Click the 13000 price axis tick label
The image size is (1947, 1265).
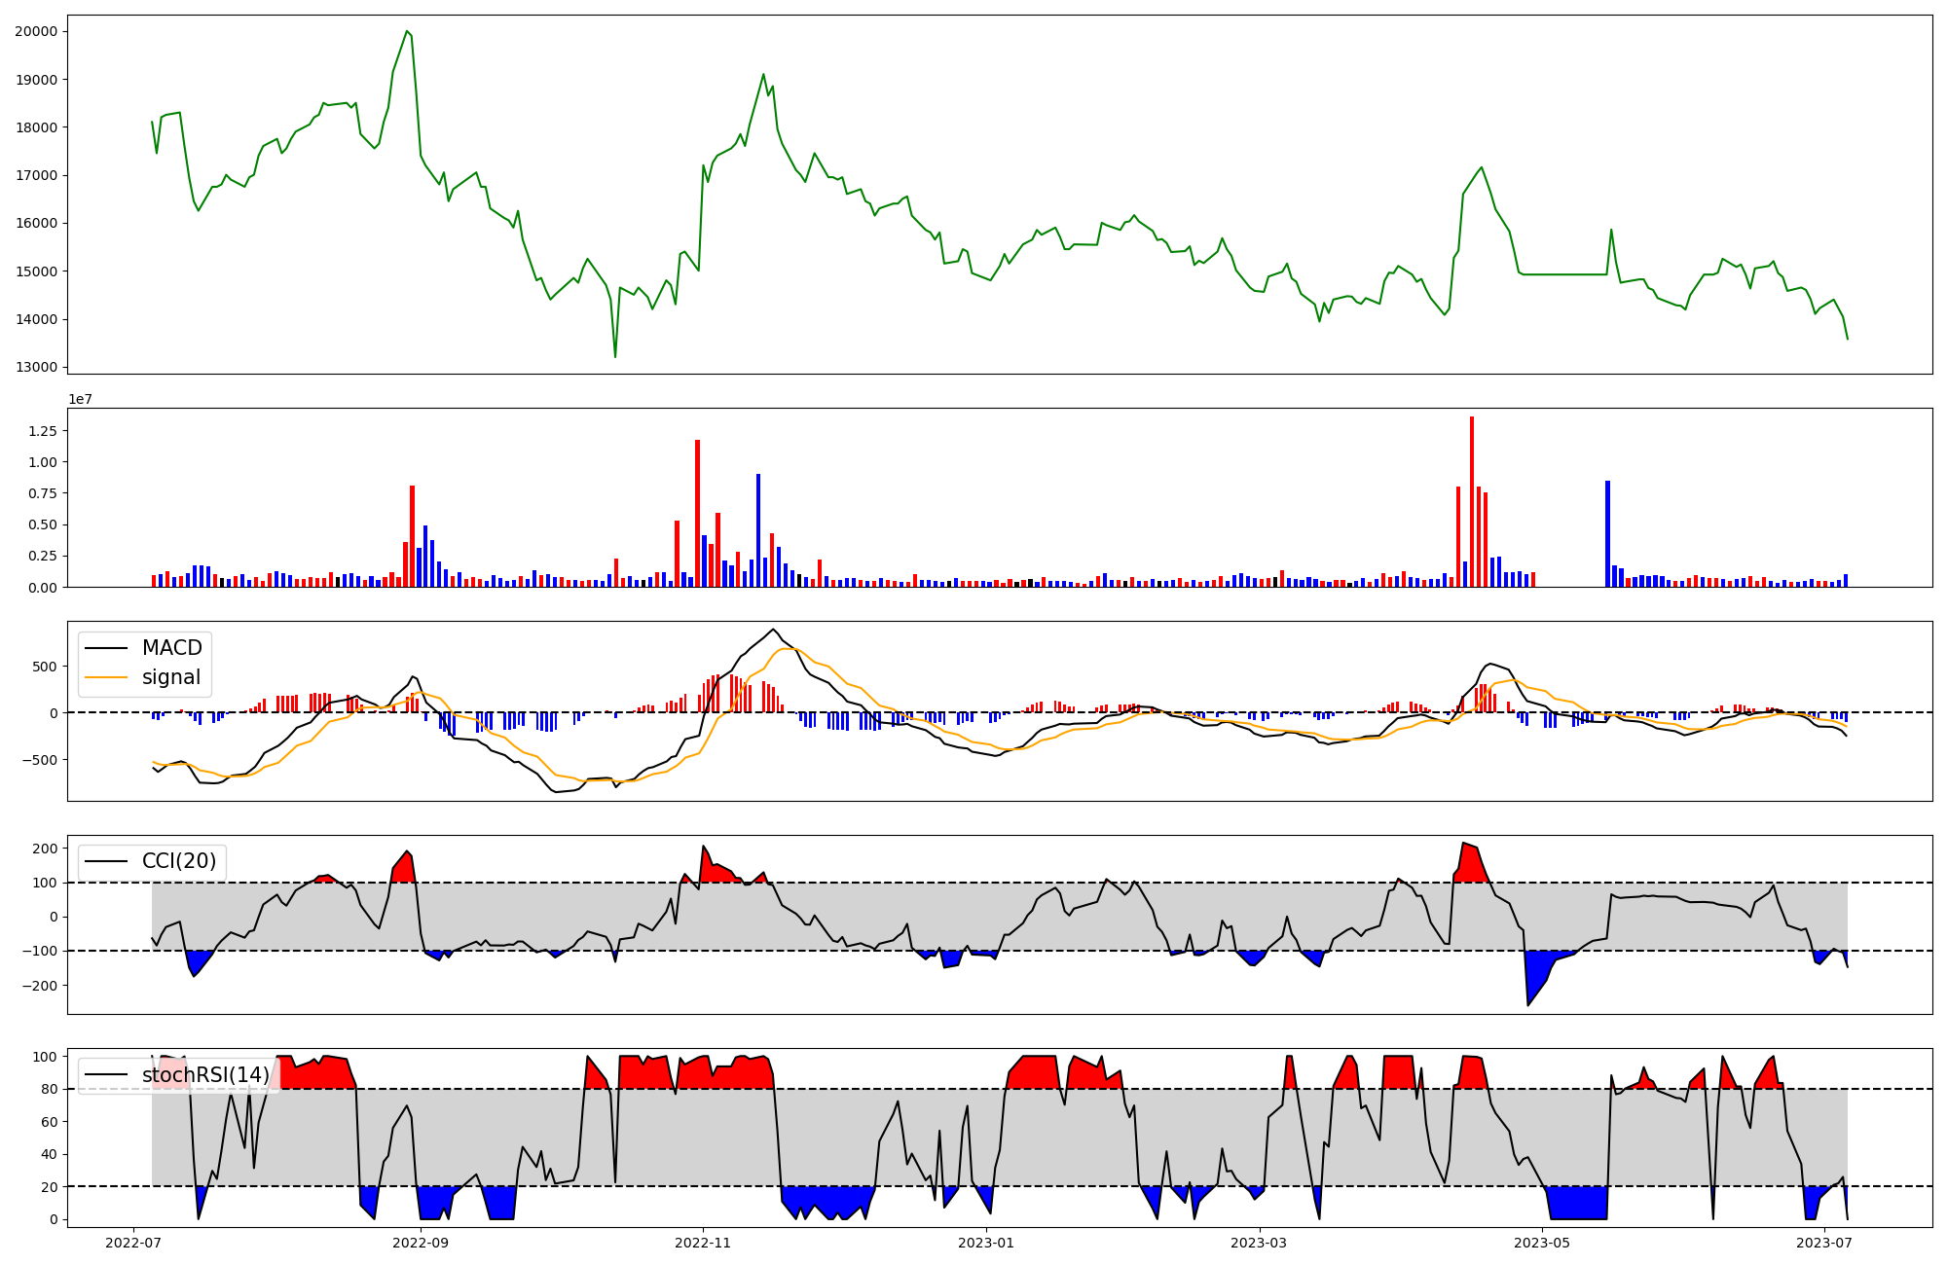tap(36, 368)
